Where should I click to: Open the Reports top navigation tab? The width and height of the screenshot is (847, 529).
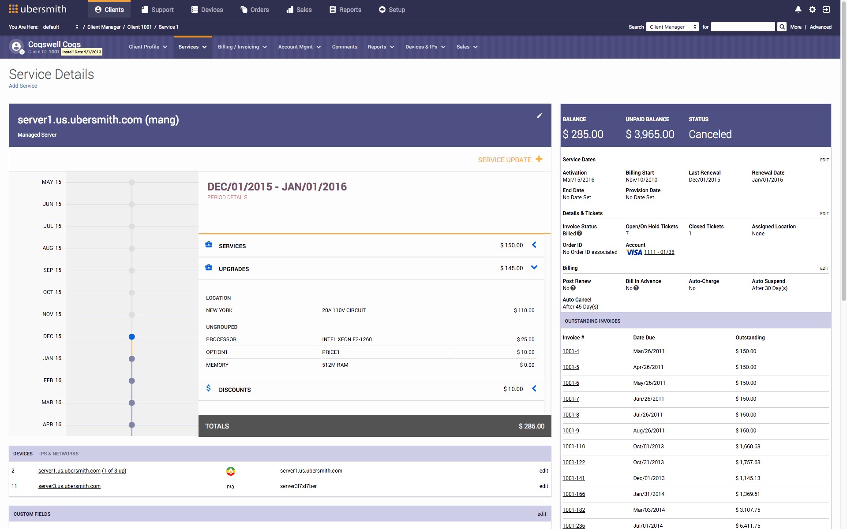point(345,10)
